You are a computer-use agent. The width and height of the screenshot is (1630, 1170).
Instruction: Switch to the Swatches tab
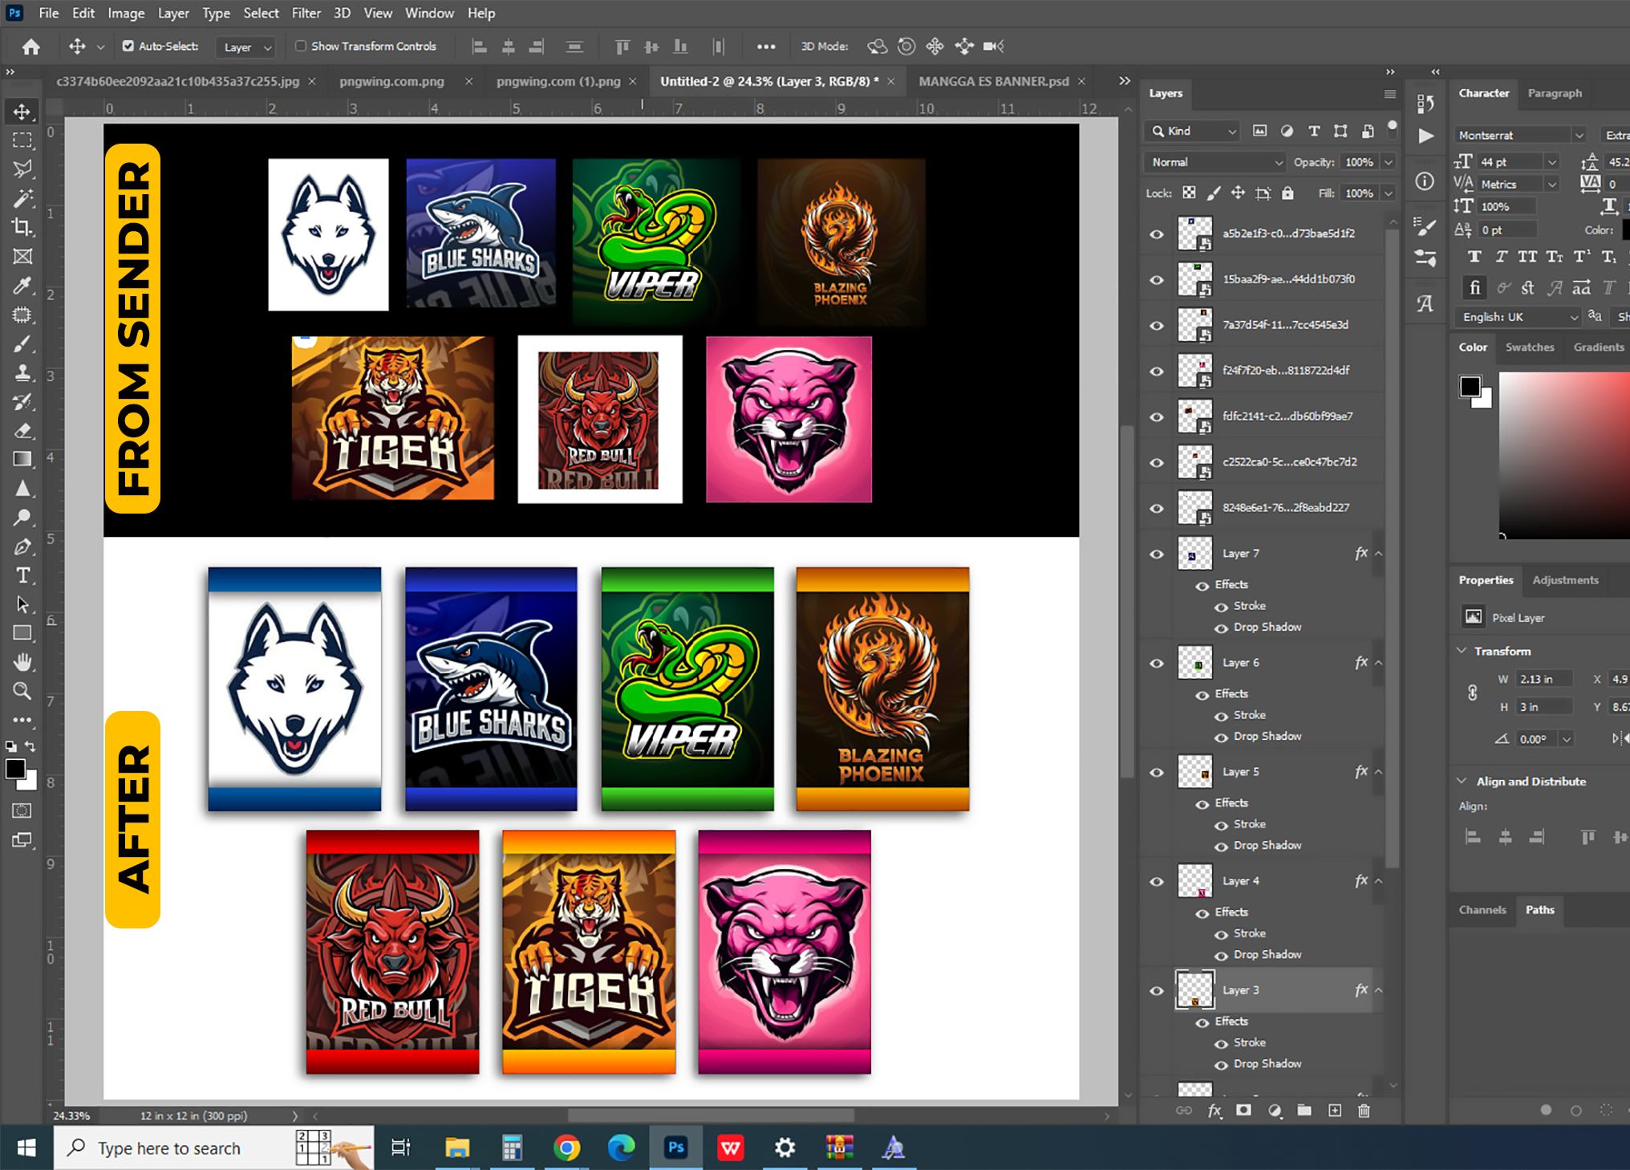click(1530, 347)
